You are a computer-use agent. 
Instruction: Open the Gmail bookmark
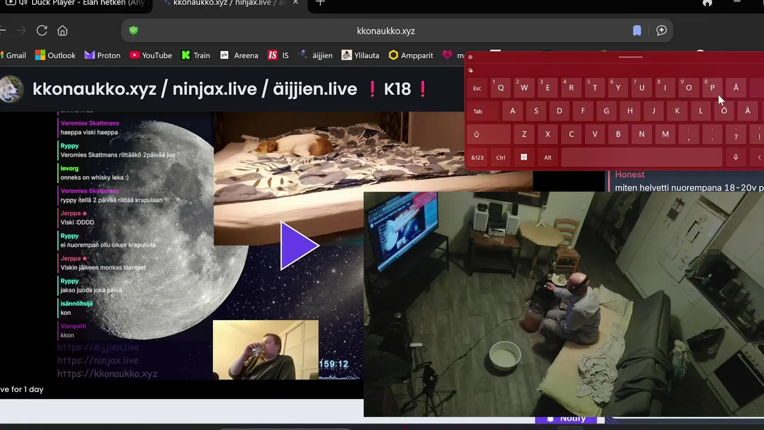pos(13,55)
